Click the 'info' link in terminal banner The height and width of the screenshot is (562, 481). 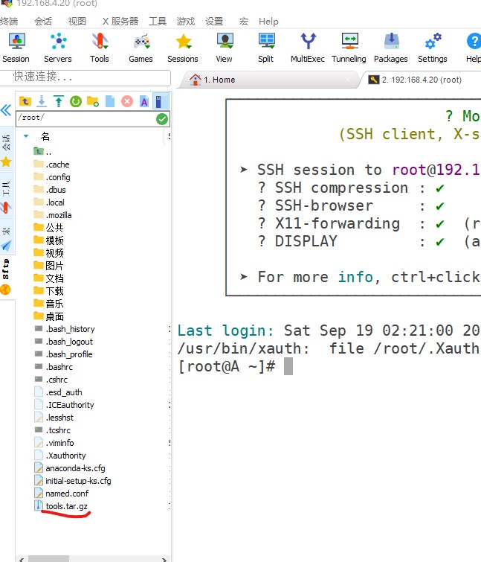click(355, 277)
